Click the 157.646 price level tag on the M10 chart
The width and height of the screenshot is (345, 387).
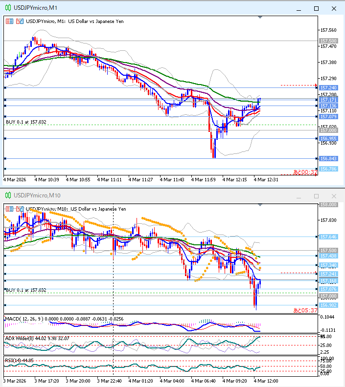click(328, 236)
